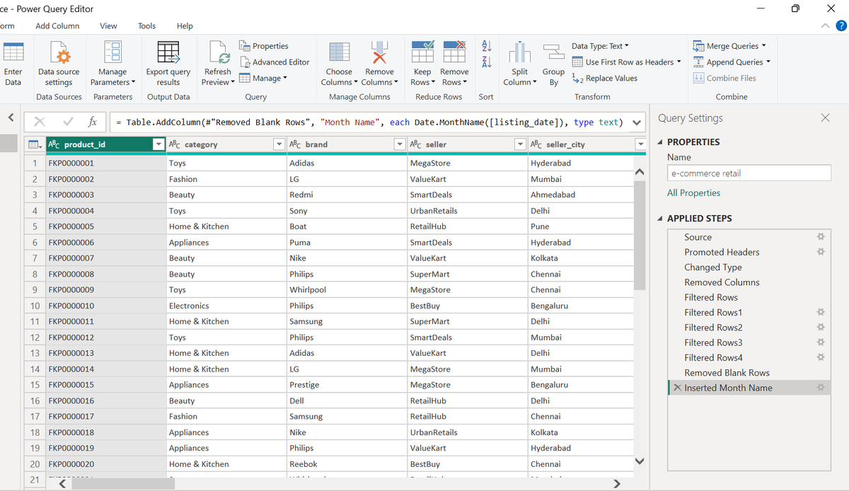This screenshot has width=849, height=491.
Task: Collapse the ribbon
Action: [826, 26]
